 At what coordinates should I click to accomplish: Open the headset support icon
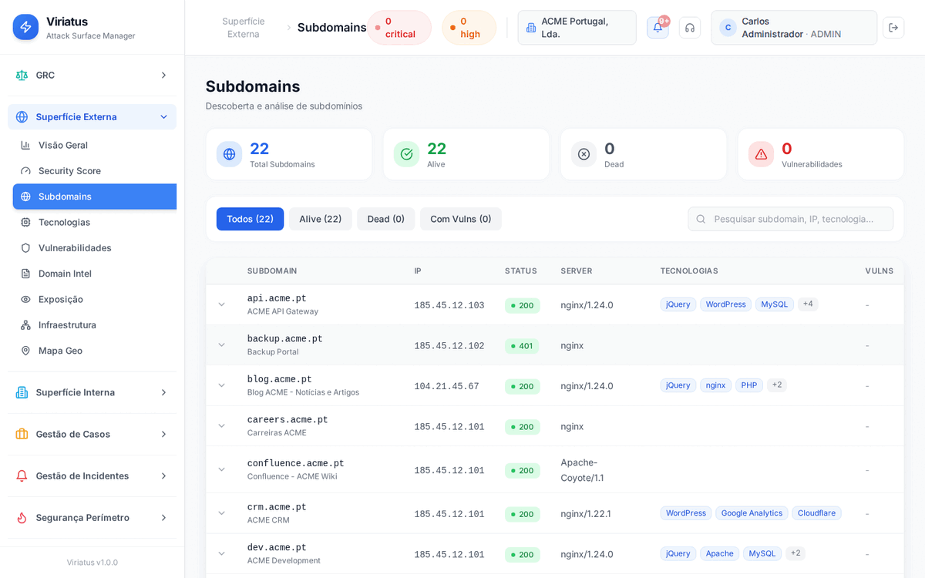[x=690, y=28]
